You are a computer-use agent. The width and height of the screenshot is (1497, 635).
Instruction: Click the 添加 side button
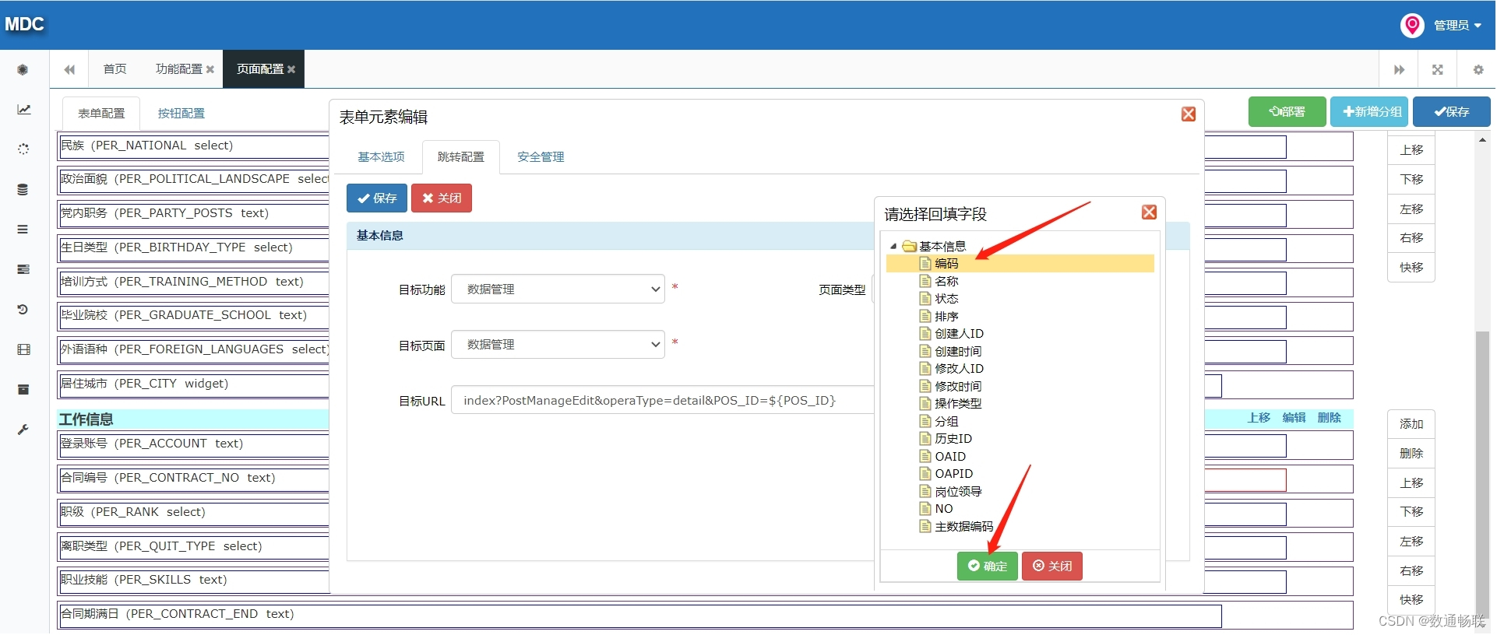pos(1411,424)
